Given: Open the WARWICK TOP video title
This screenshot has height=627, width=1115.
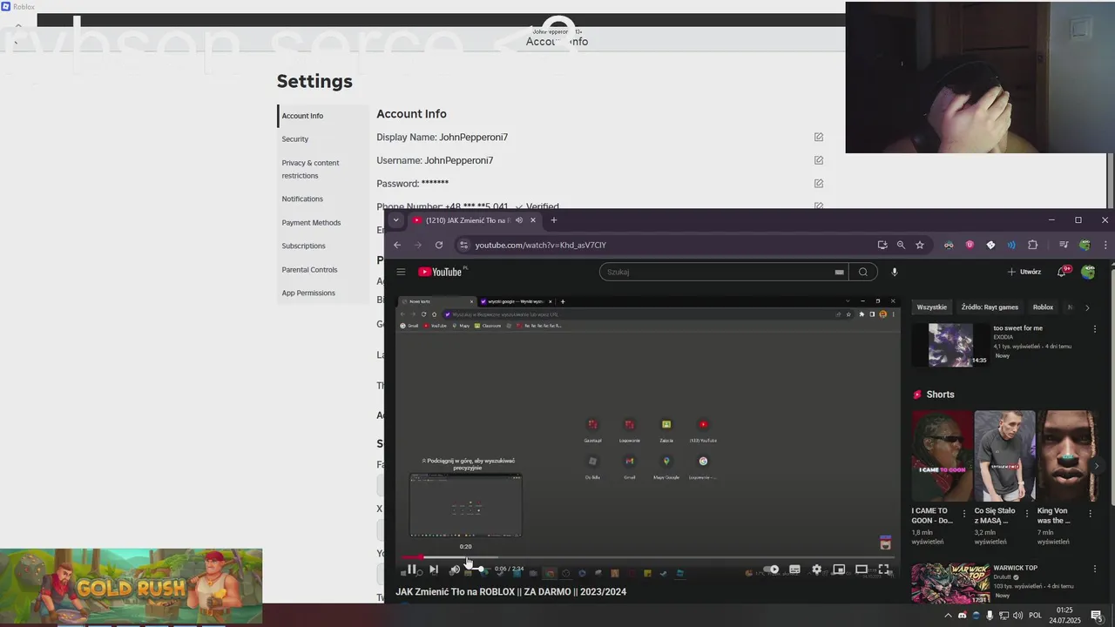Looking at the screenshot, I should point(1015,568).
